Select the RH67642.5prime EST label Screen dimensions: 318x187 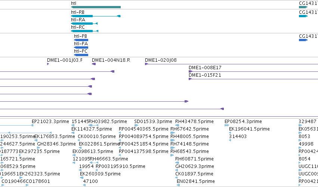point(189,129)
